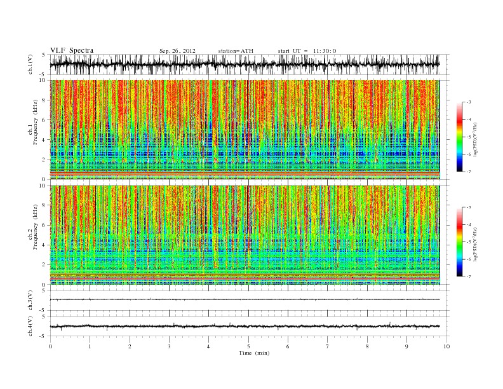This screenshot has width=503, height=389.
Task: Click time-axis tick label '5'
Action: coord(248,346)
